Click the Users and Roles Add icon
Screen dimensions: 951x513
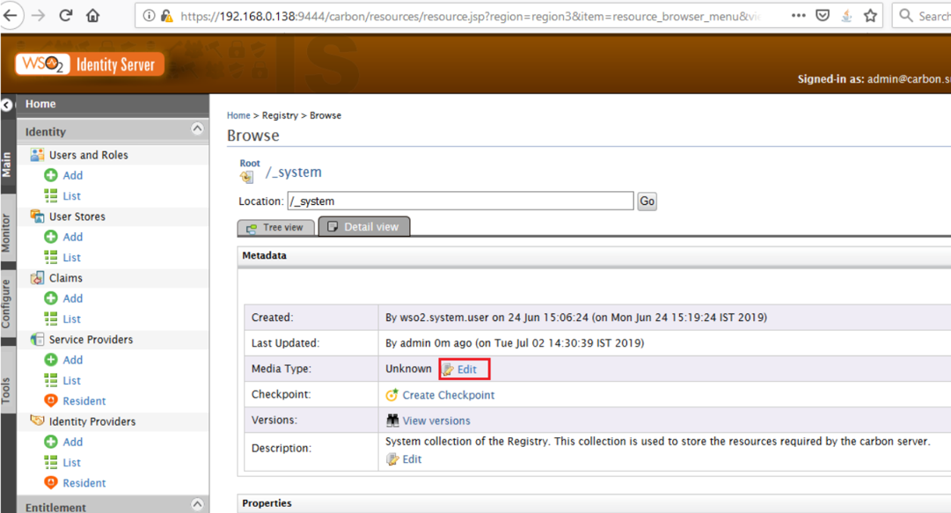[x=51, y=175]
